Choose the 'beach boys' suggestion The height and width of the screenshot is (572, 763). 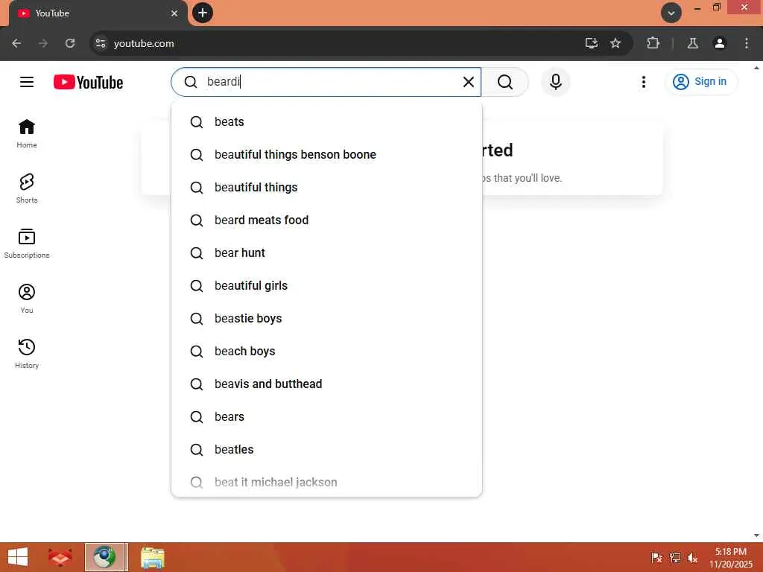(326, 352)
